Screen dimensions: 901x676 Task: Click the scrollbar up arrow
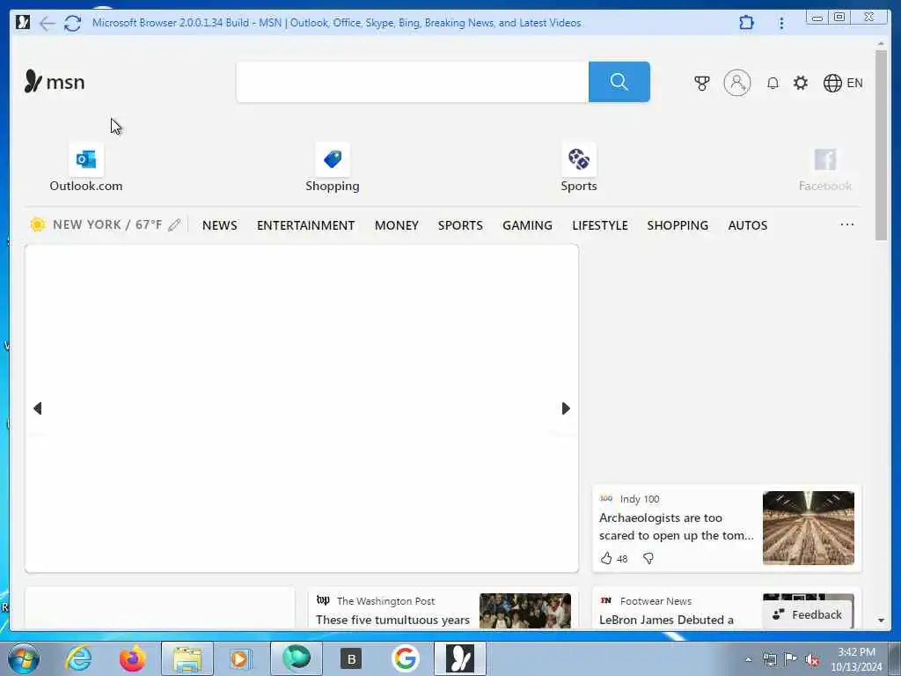point(881,44)
